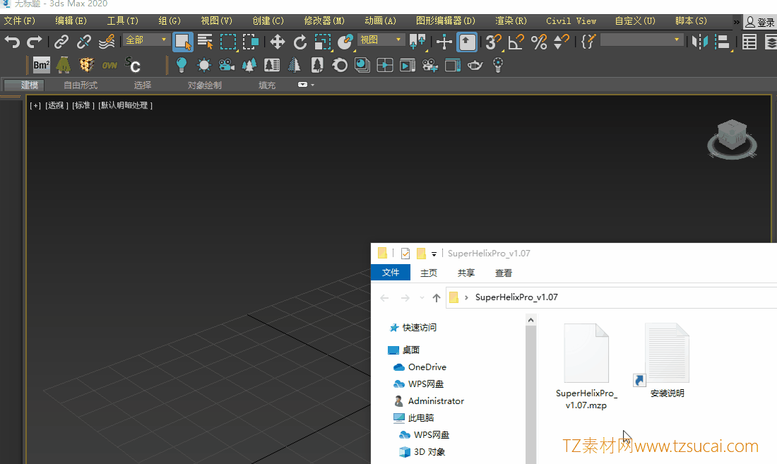The height and width of the screenshot is (464, 777).
Task: Show hidden toolbar items via » chevron
Action: [736, 22]
